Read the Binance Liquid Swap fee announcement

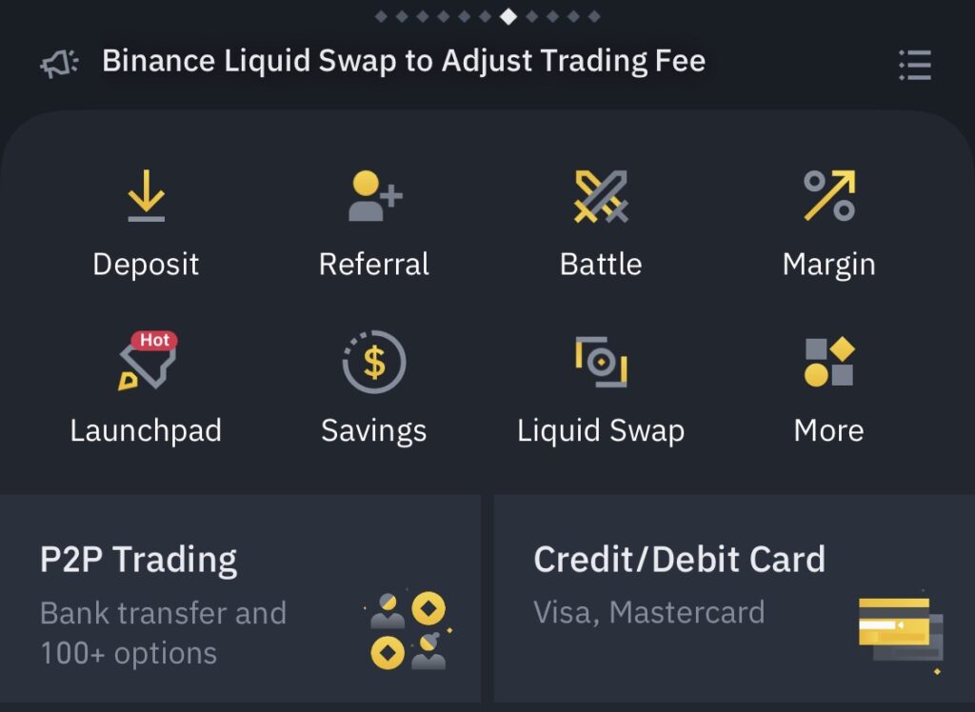pos(404,61)
